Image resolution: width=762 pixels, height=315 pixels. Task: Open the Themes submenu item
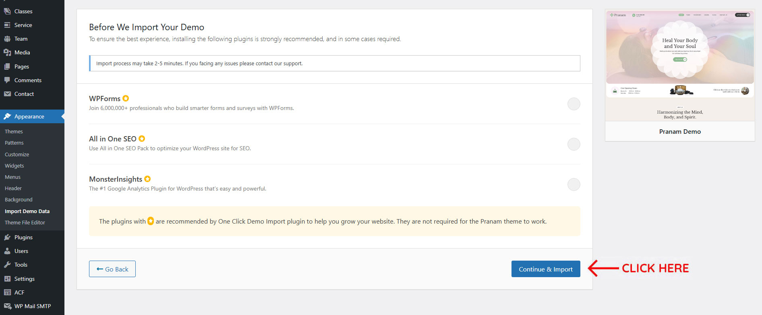(x=14, y=131)
